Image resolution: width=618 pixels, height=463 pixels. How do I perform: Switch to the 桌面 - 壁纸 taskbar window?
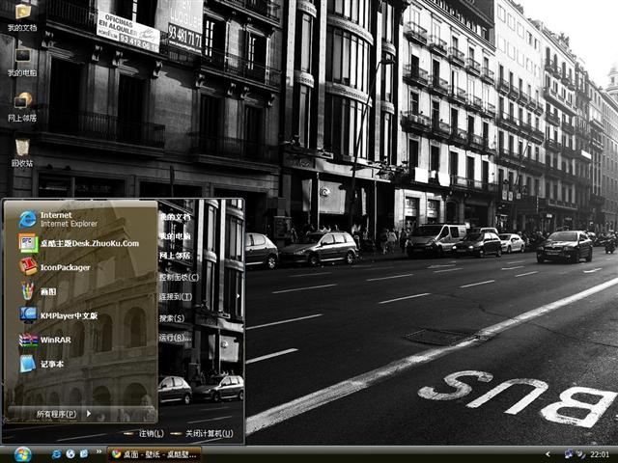coord(154,453)
